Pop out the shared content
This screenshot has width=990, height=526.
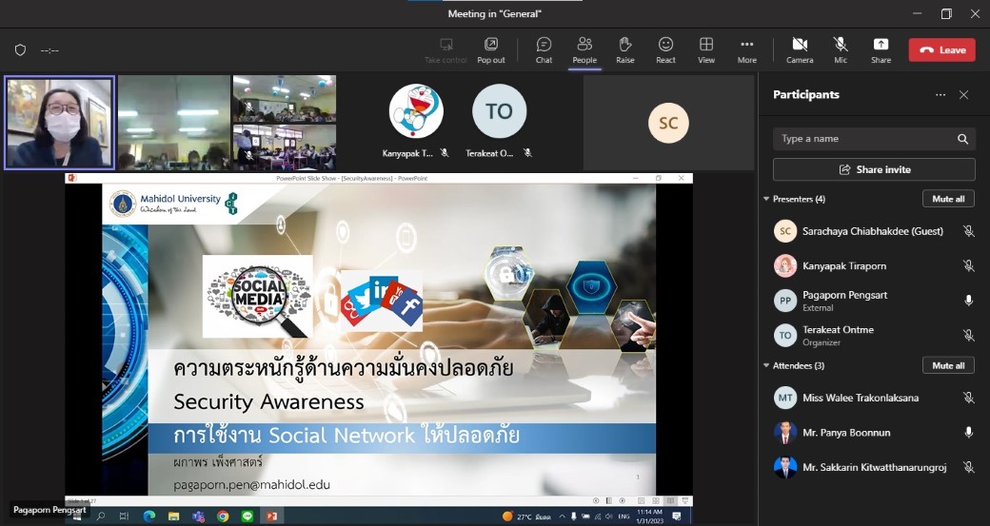pyautogui.click(x=491, y=49)
